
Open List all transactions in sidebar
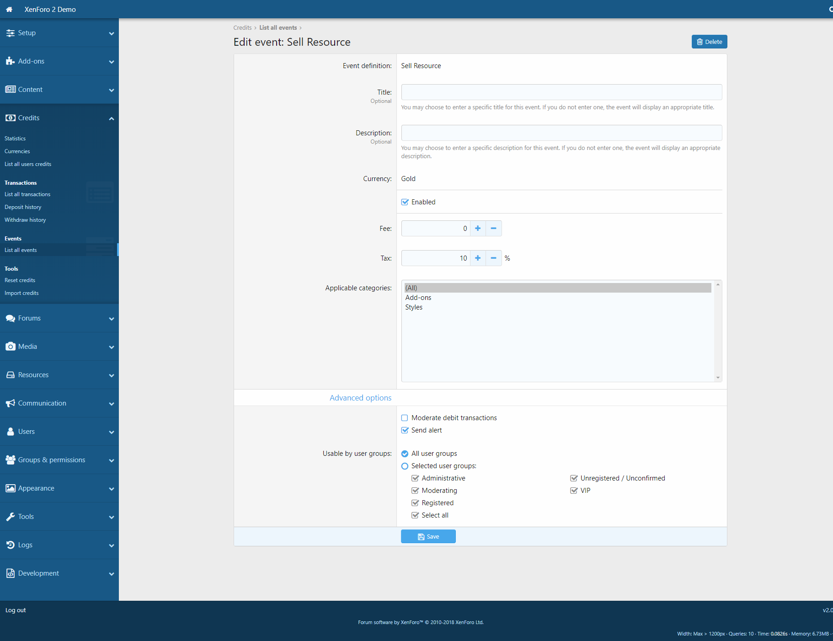point(27,194)
